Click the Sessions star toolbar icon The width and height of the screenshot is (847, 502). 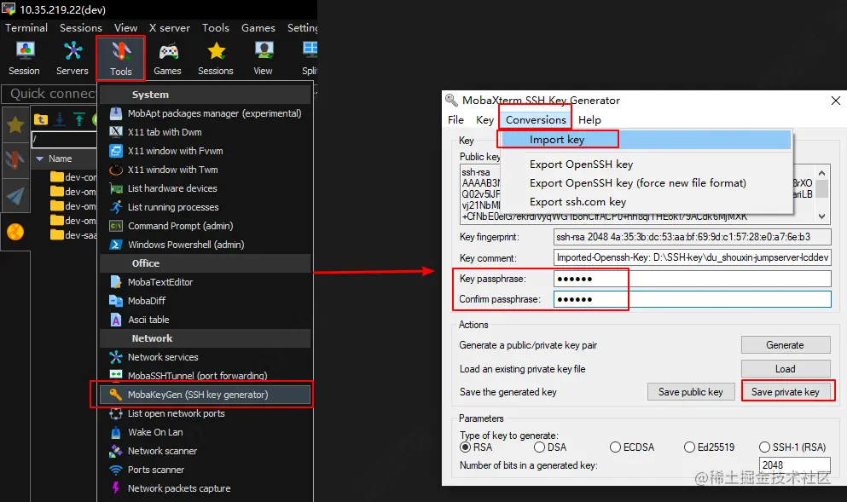point(216,58)
